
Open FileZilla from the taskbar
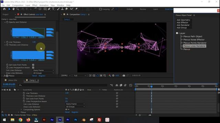pyautogui.click(x=99, y=120)
